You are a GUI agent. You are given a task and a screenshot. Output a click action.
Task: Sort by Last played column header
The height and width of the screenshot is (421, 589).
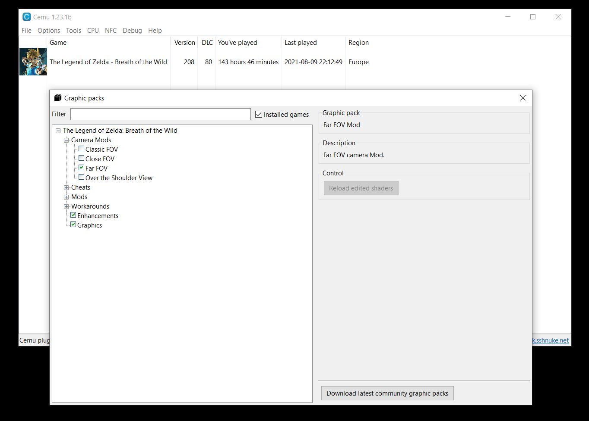[x=313, y=43]
